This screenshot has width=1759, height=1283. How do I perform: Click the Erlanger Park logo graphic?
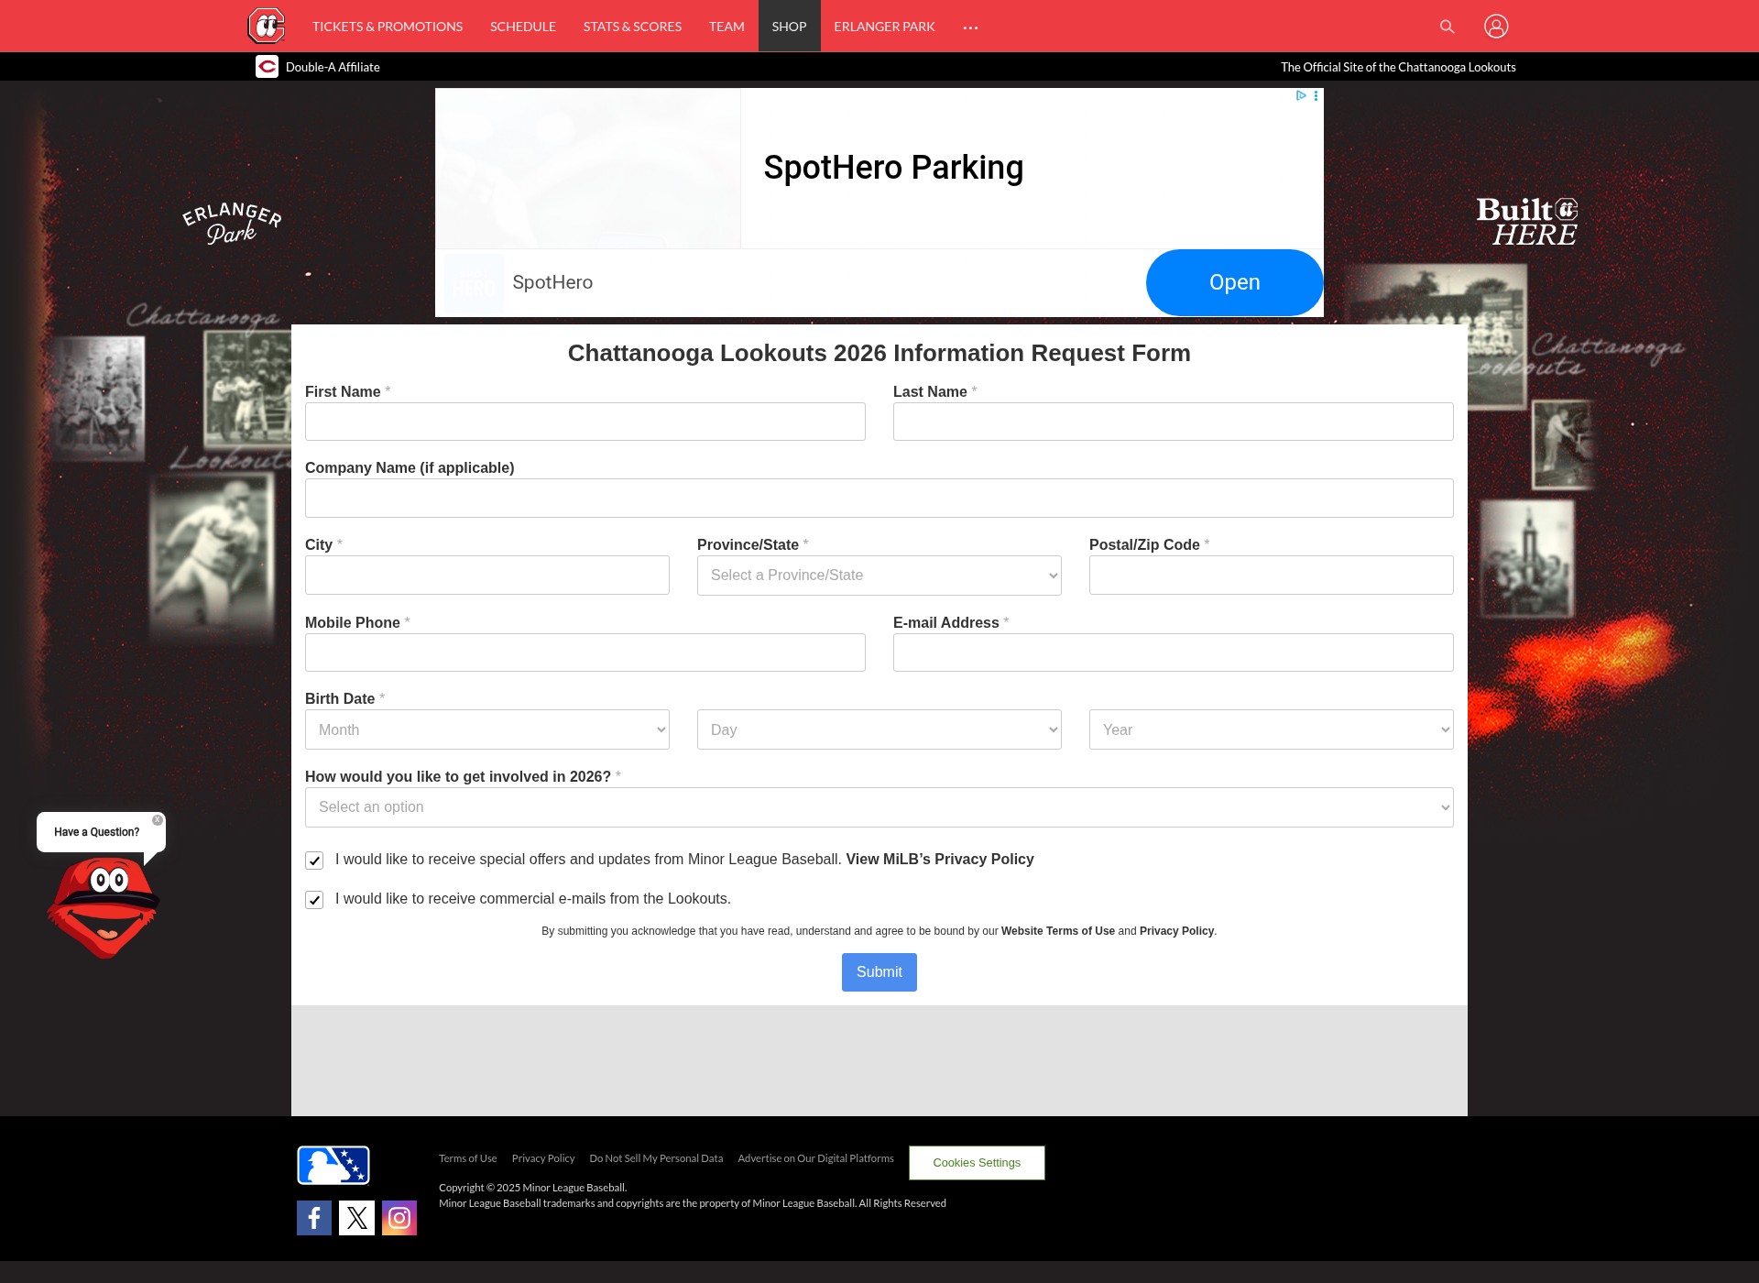pos(232,223)
